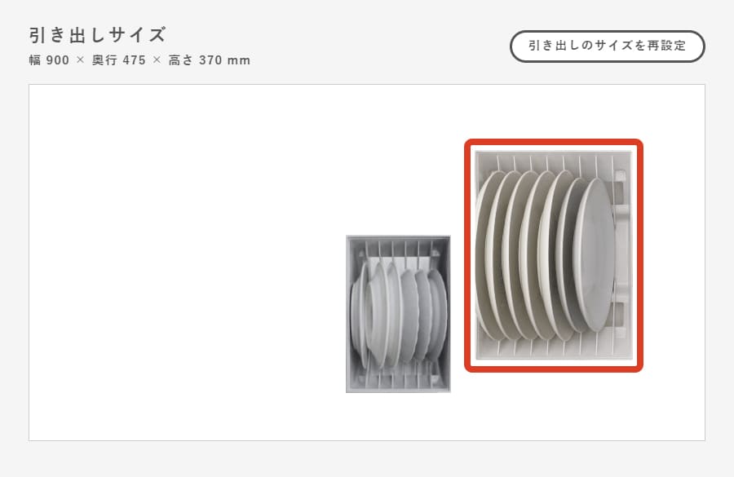Click empty drawer space above the small rack
Viewport: 734px width, 477px height.
pos(398,159)
